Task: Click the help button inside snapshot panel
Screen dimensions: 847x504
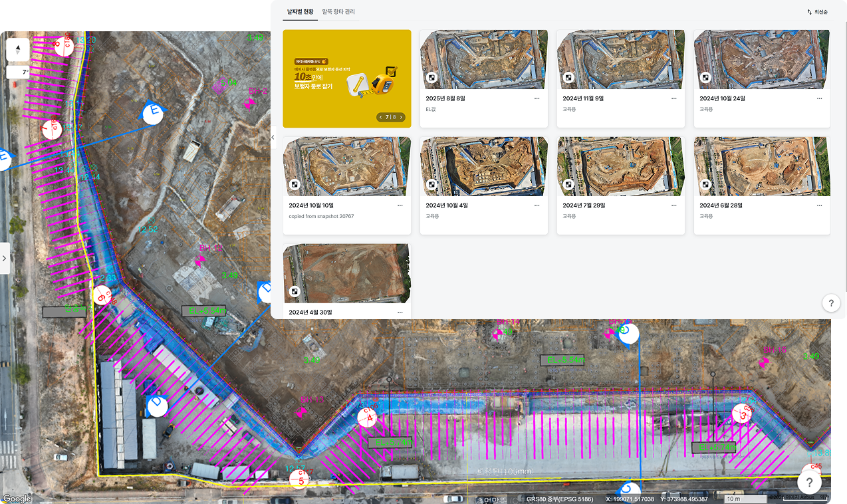Action: pos(831,303)
